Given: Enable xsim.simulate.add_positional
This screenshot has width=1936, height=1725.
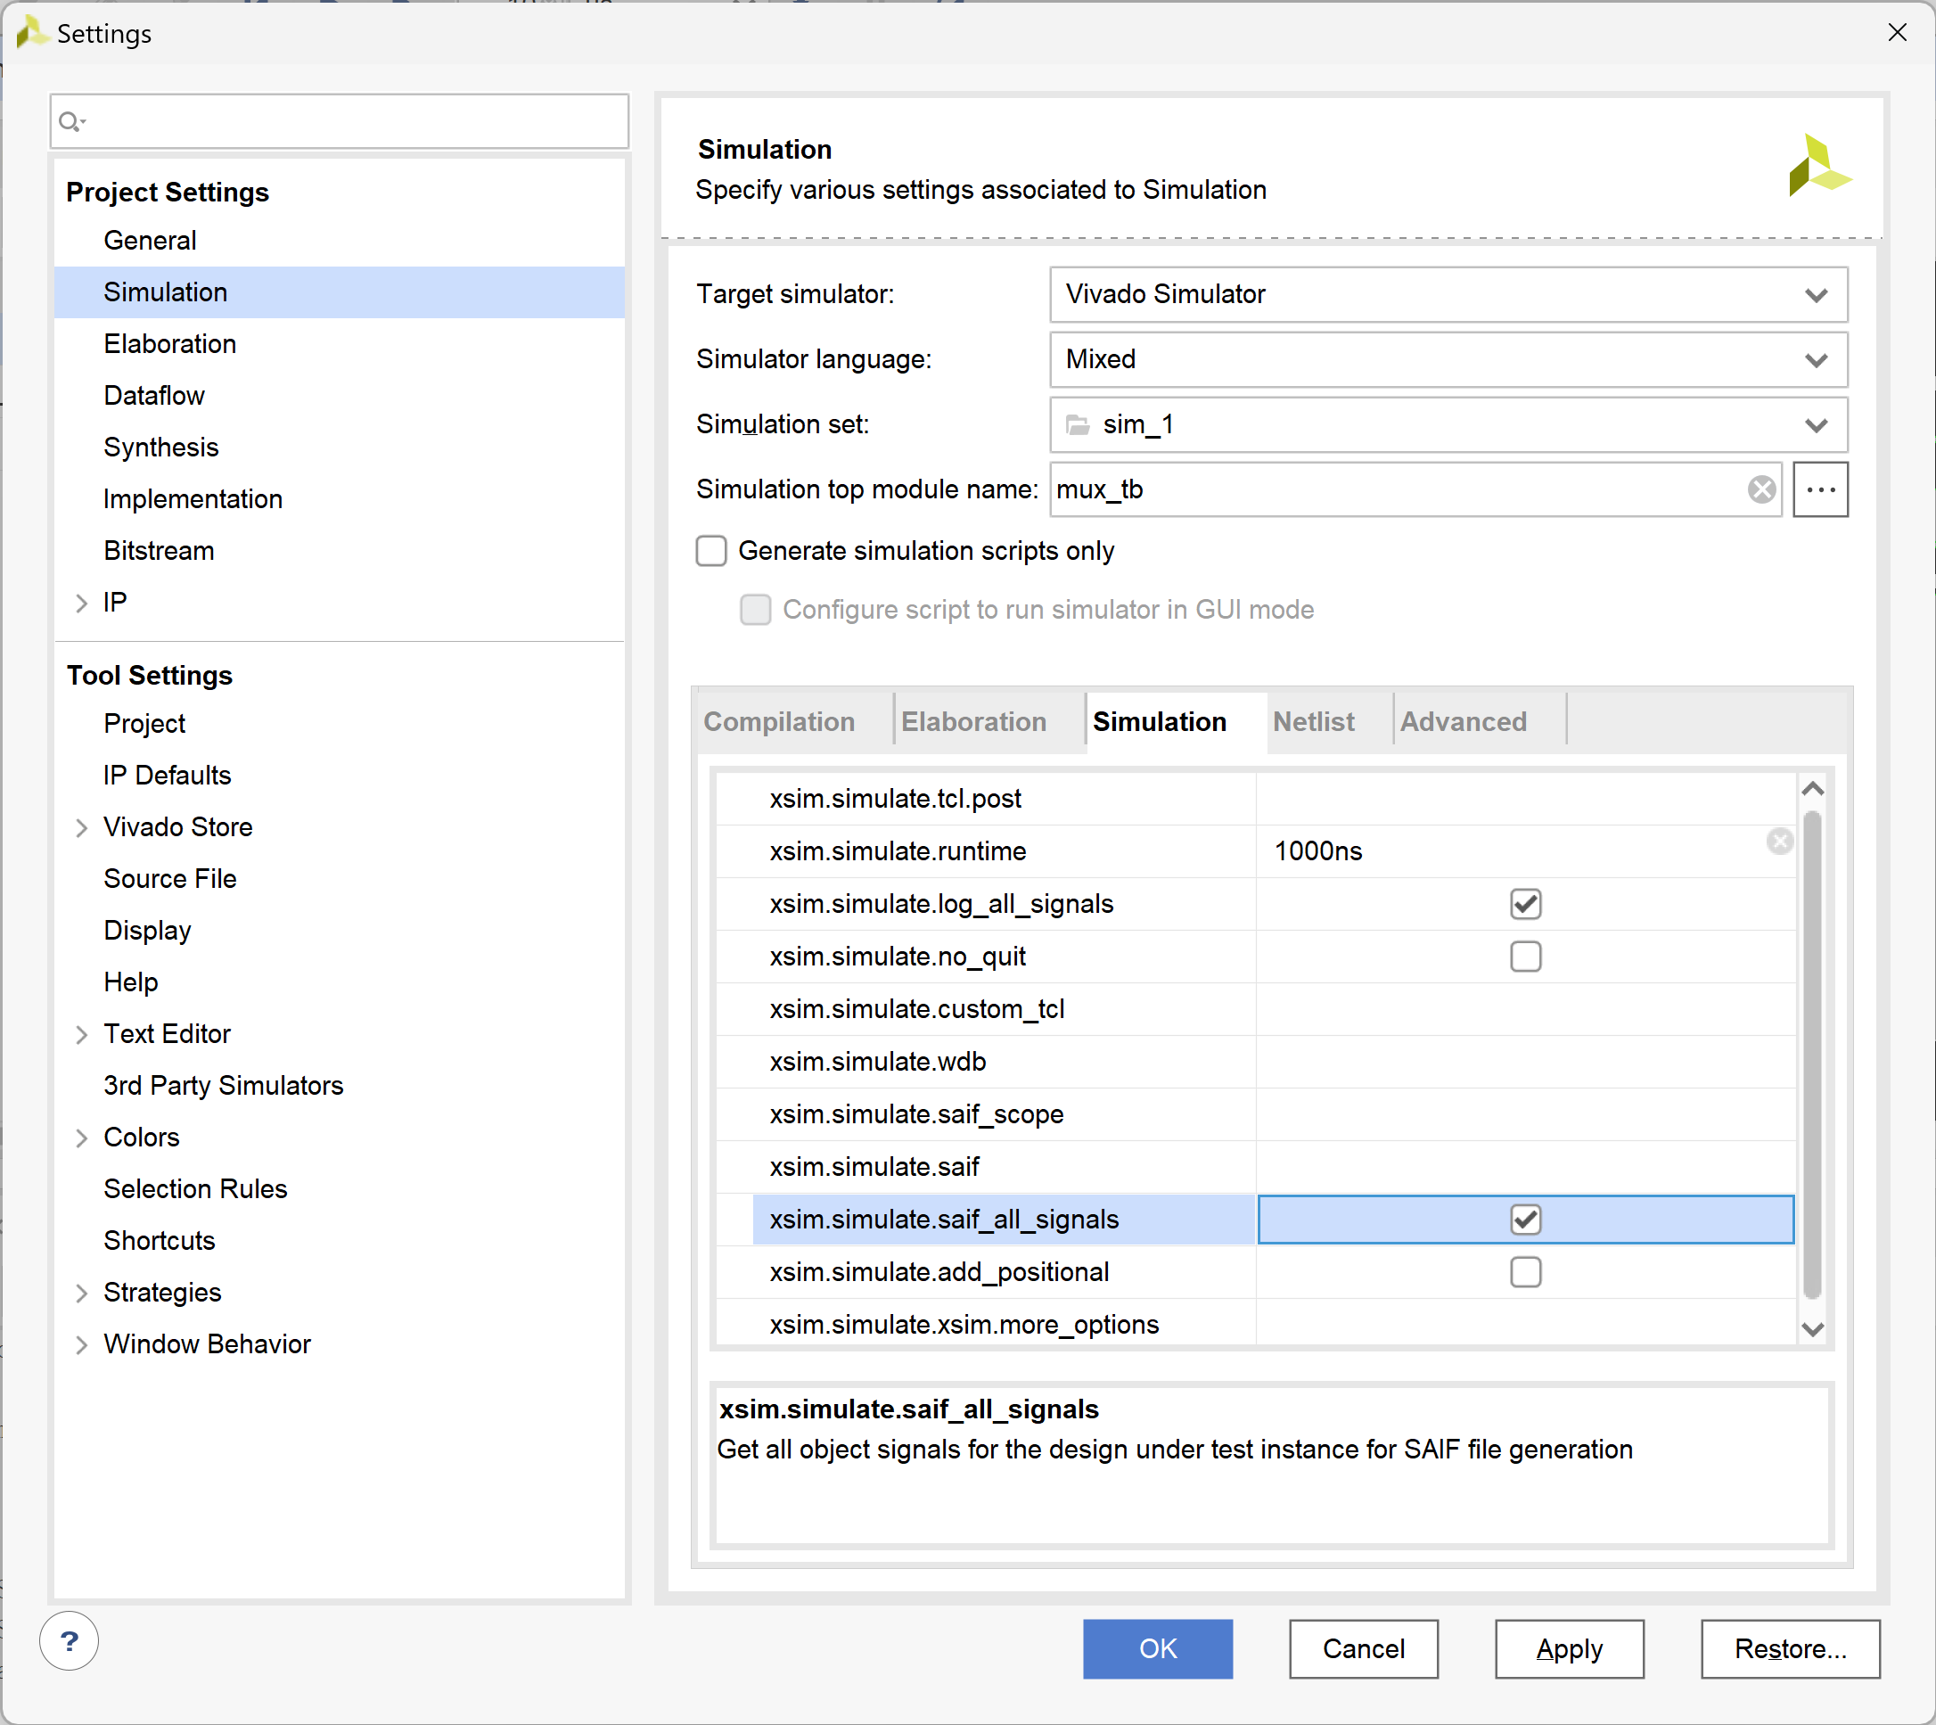Looking at the screenshot, I should coord(1526,1272).
